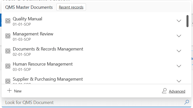Open the Advanced lookup link
The image size is (193, 108).
177,91
